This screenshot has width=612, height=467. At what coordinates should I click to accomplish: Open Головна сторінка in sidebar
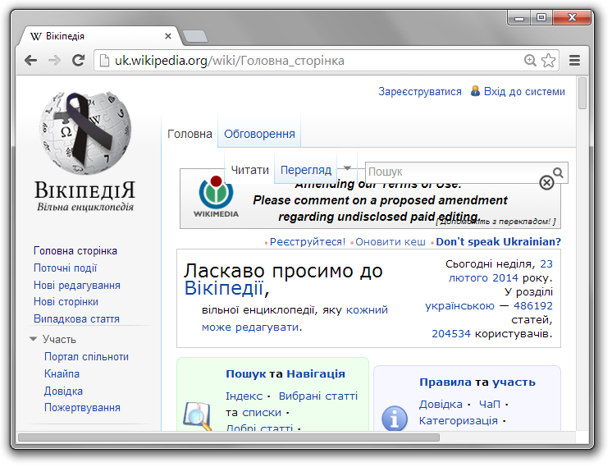coord(75,250)
